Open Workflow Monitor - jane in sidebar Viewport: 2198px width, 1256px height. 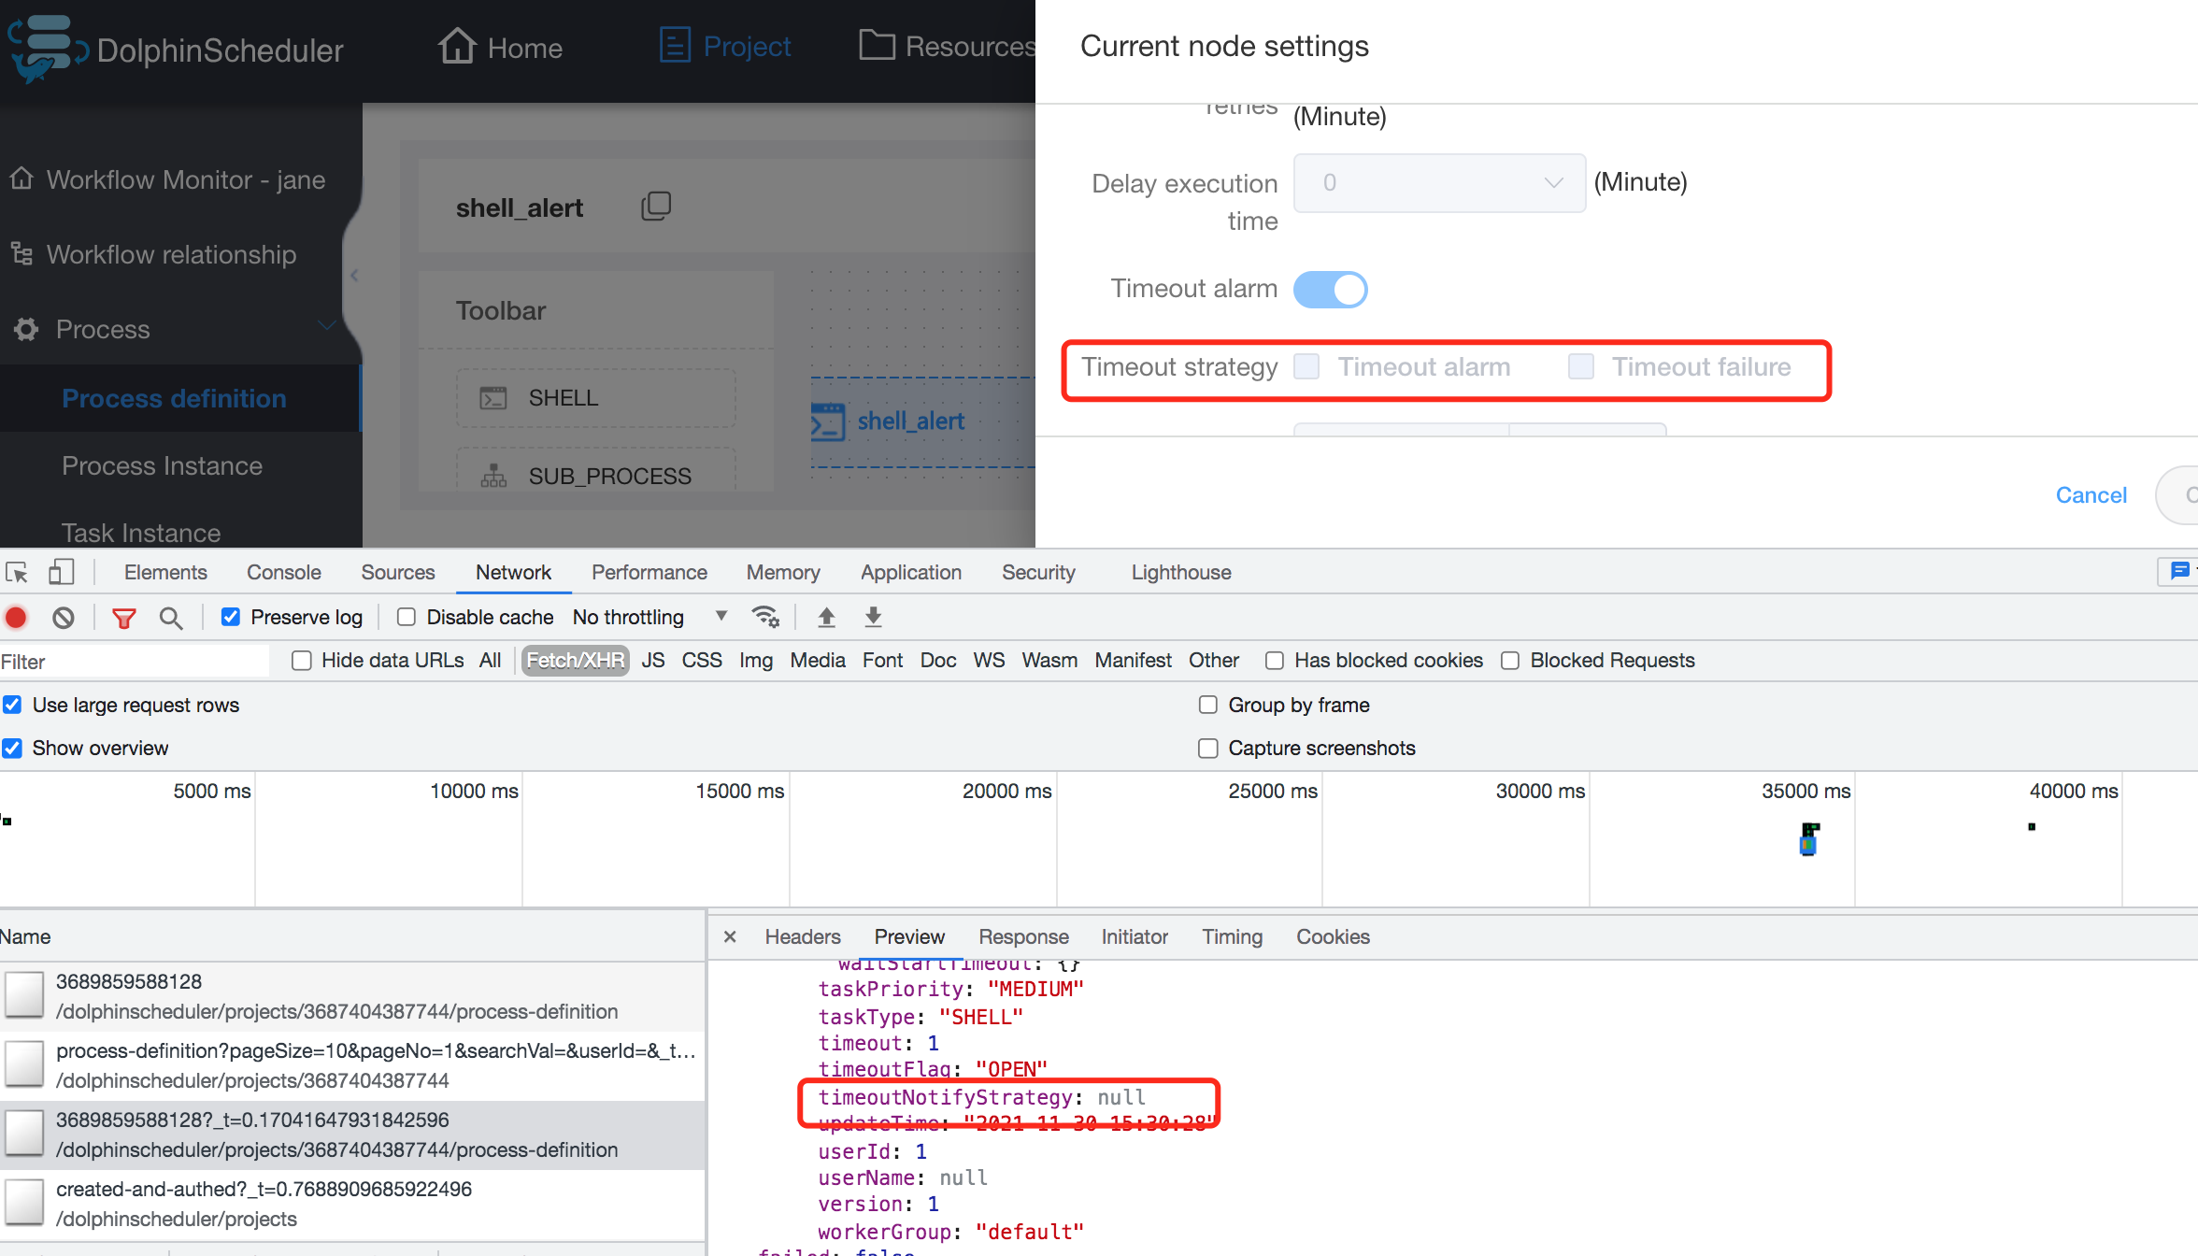coord(168,179)
